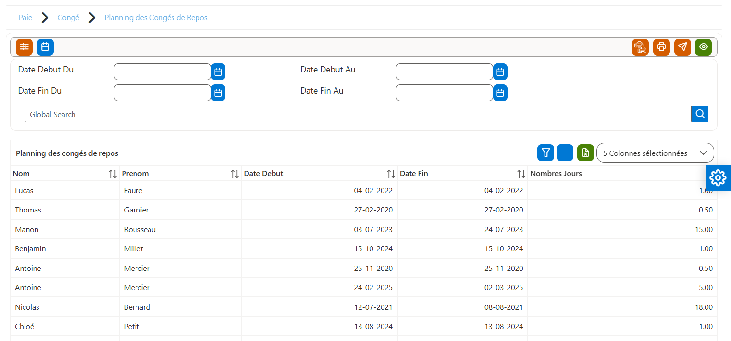Click the Faure prenom cell
Screen dimensions: 731x341
click(x=180, y=190)
